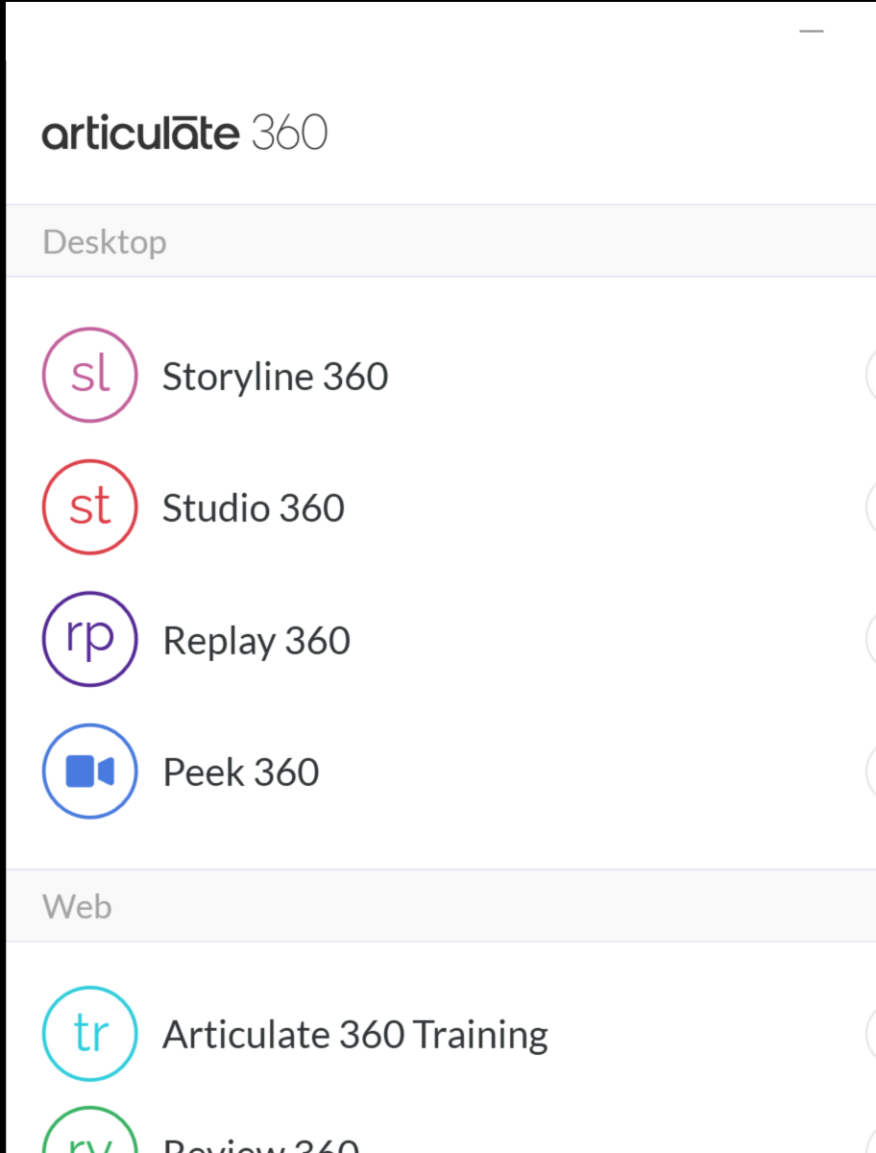
Task: Select the 'Storyline 360' label
Action: 275,377
